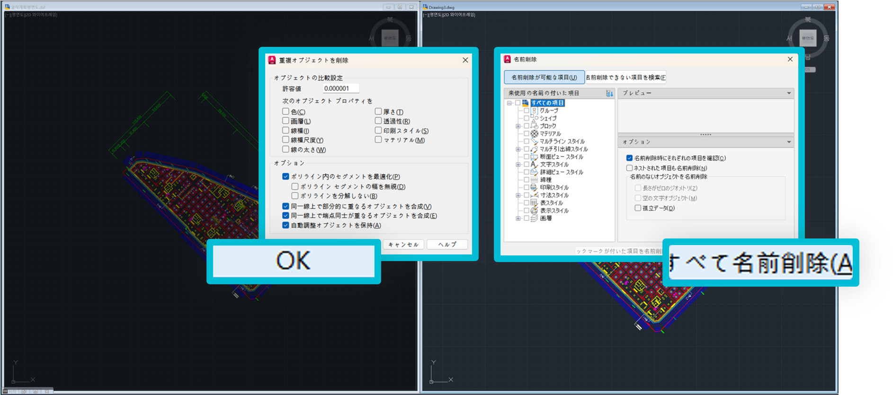Close the 名前削除 dialog

790,59
